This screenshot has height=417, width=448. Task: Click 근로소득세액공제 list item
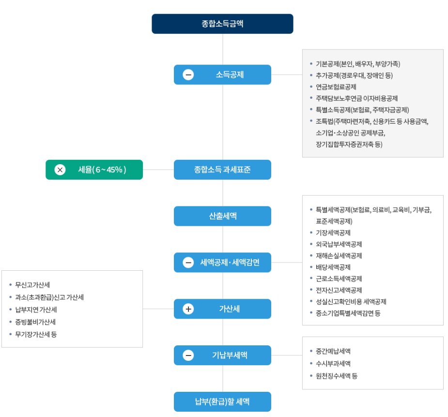click(339, 279)
